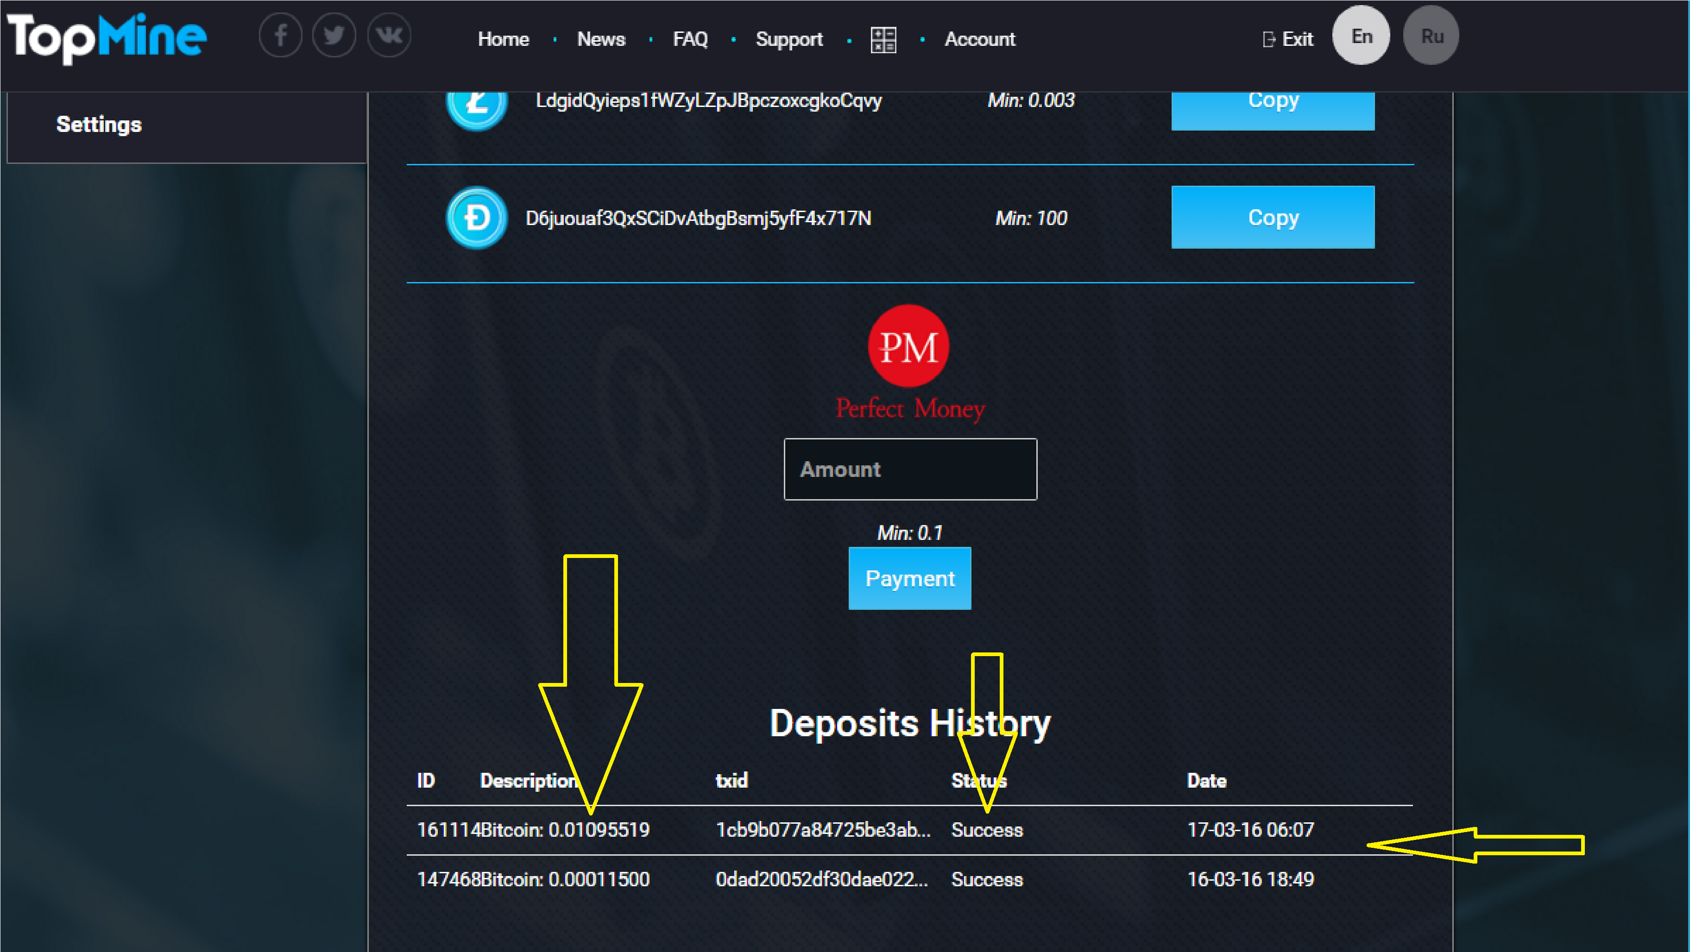Switch language to En
This screenshot has width=1690, height=952.
tap(1362, 35)
